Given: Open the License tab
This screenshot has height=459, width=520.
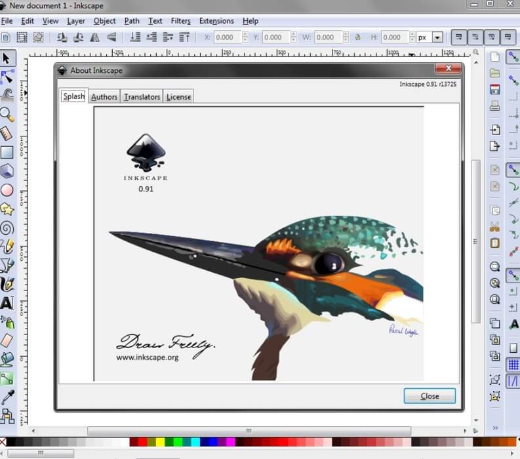Looking at the screenshot, I should 178,97.
